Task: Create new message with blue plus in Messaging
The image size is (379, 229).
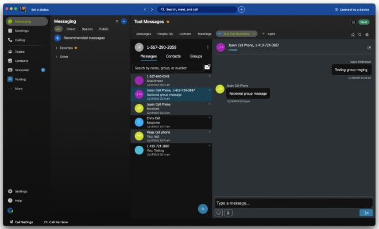Action: coord(124,21)
